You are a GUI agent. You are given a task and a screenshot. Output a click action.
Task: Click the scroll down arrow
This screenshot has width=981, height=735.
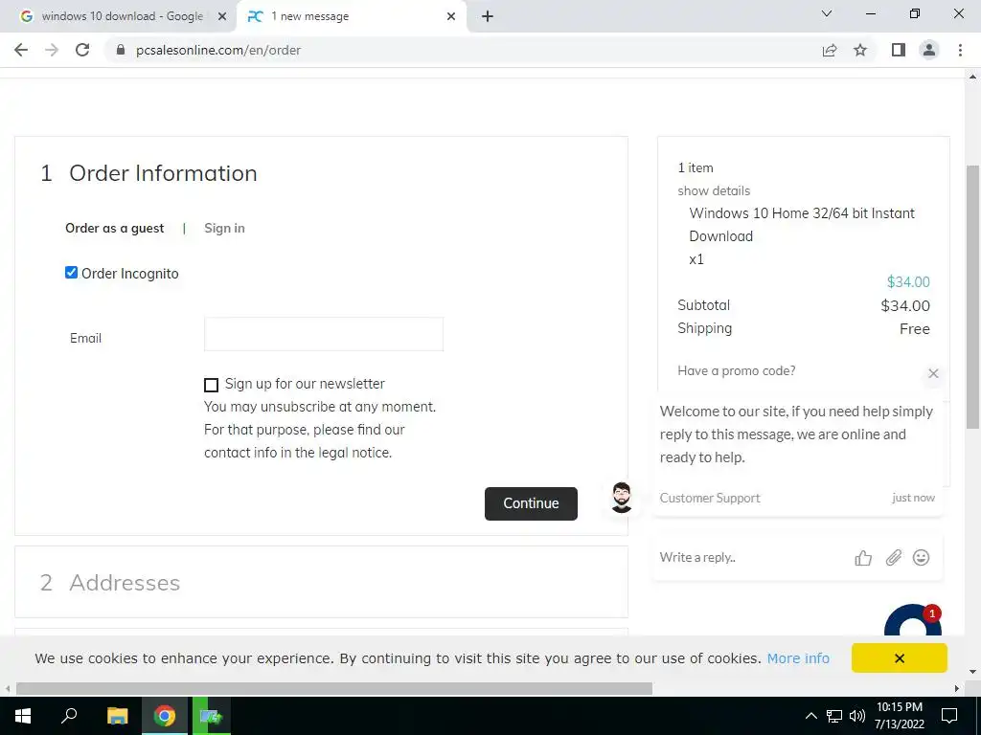pyautogui.click(x=972, y=672)
